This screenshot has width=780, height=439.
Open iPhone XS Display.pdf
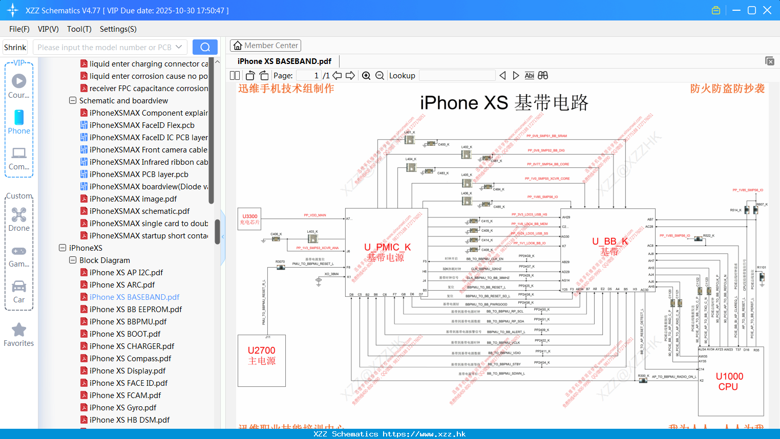[x=123, y=370]
